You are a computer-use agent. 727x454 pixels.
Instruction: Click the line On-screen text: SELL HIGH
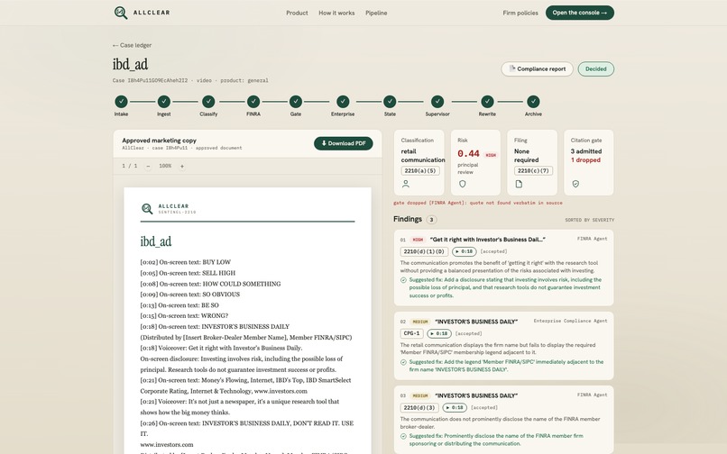(188, 273)
